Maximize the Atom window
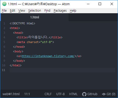118x98 pixels. [100, 4]
